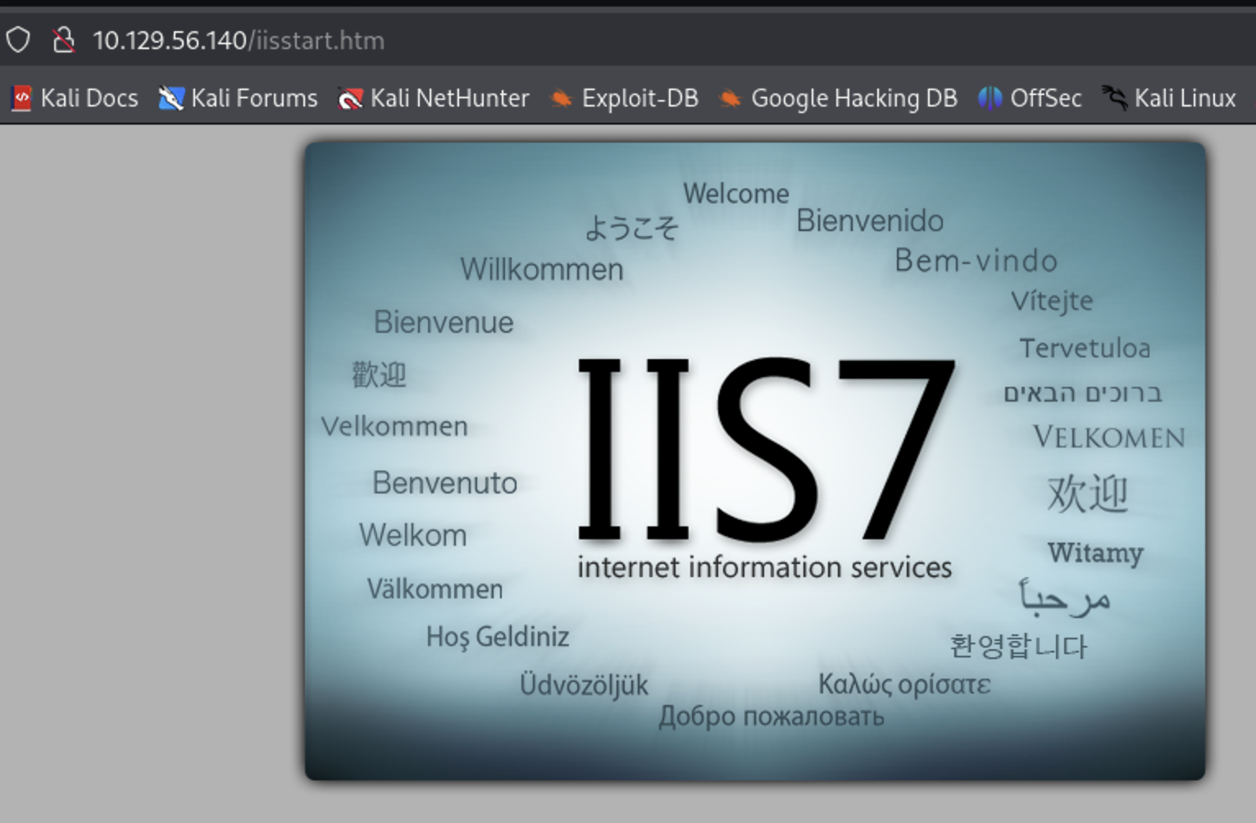Open the Kali Forums bookmark
This screenshot has width=1256, height=823.
(238, 98)
